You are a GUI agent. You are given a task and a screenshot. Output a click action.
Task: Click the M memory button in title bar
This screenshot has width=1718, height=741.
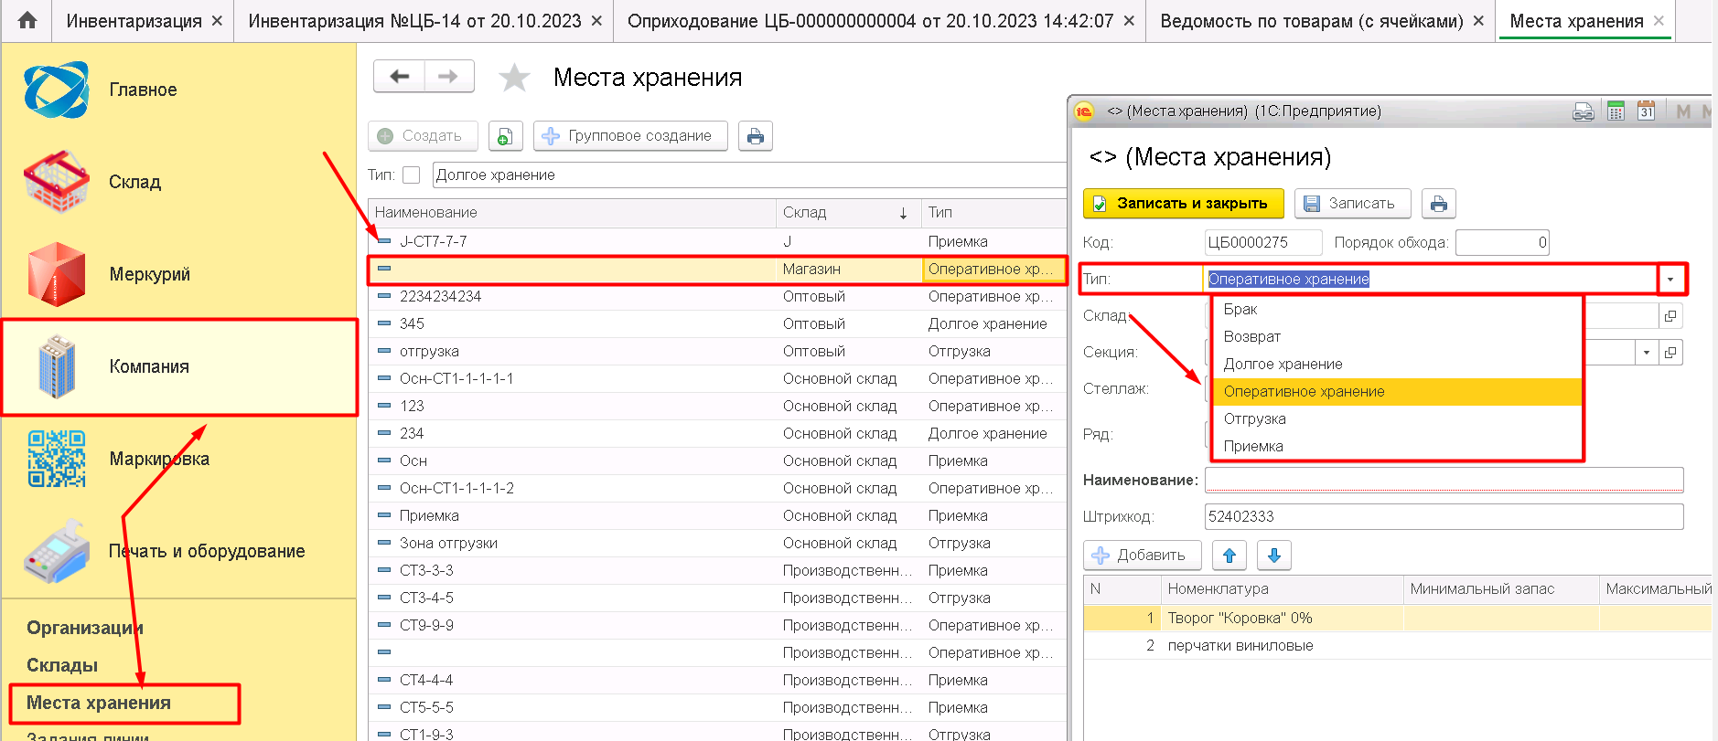coord(1683,111)
